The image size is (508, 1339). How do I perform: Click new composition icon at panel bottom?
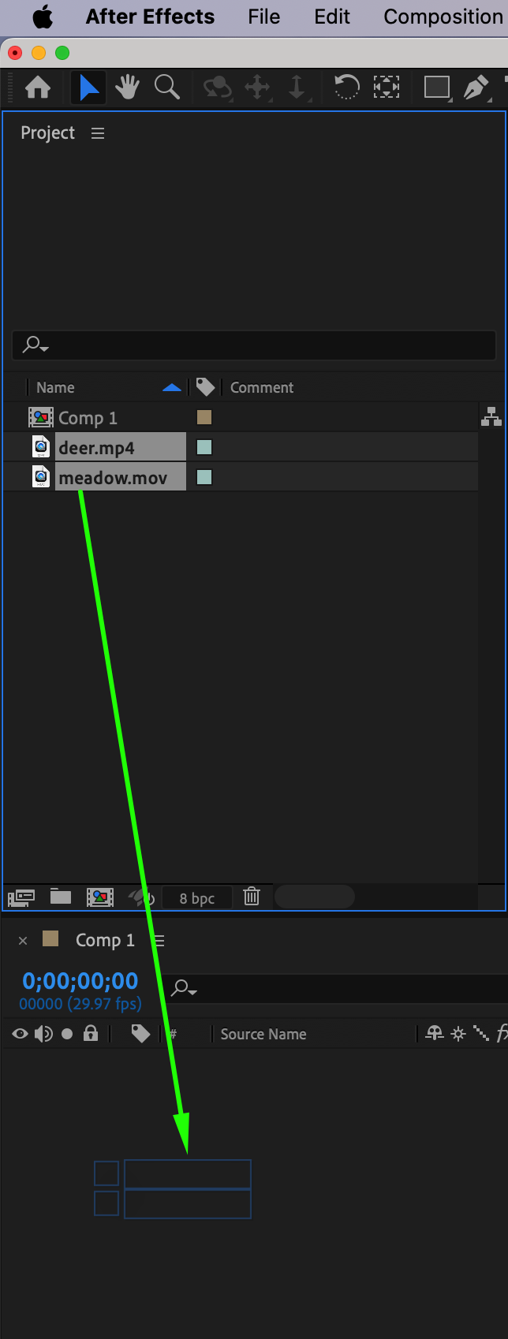click(100, 897)
